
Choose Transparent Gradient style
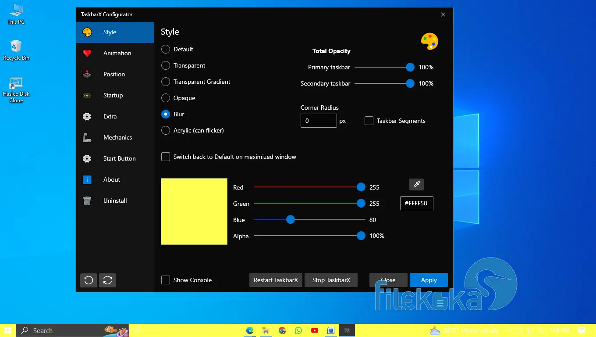196,82
